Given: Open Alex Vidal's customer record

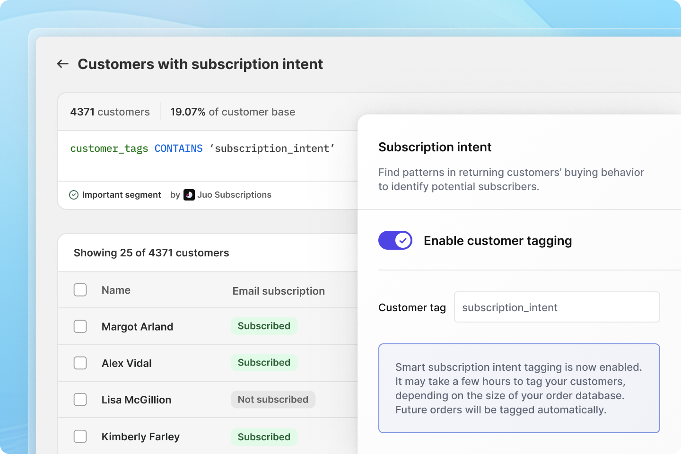Looking at the screenshot, I should (x=127, y=363).
